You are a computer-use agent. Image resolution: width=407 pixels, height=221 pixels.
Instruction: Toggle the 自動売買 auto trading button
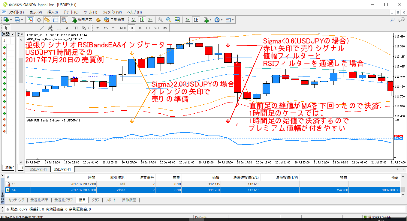(114, 20)
